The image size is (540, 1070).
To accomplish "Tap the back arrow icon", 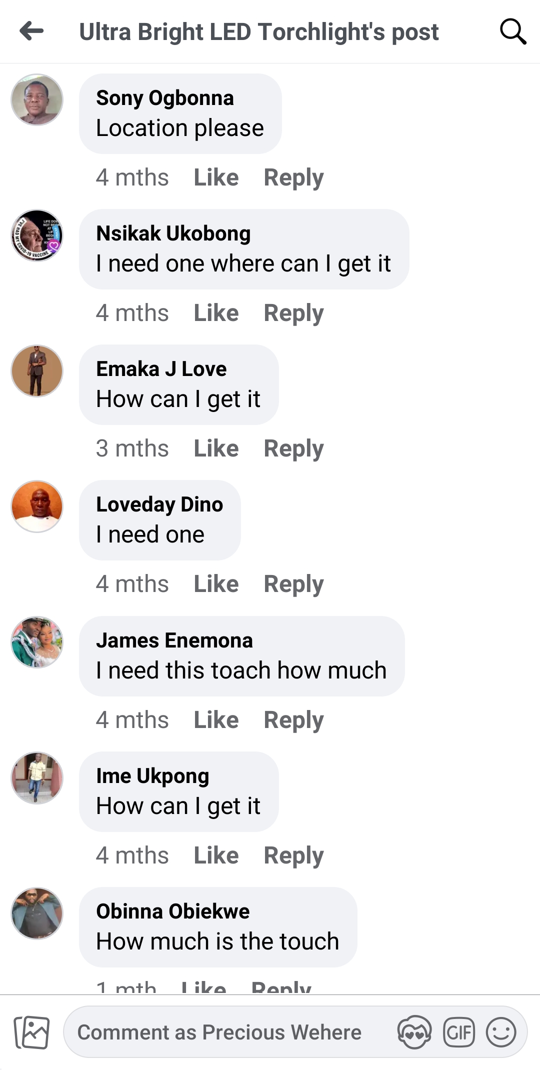I will [x=32, y=31].
